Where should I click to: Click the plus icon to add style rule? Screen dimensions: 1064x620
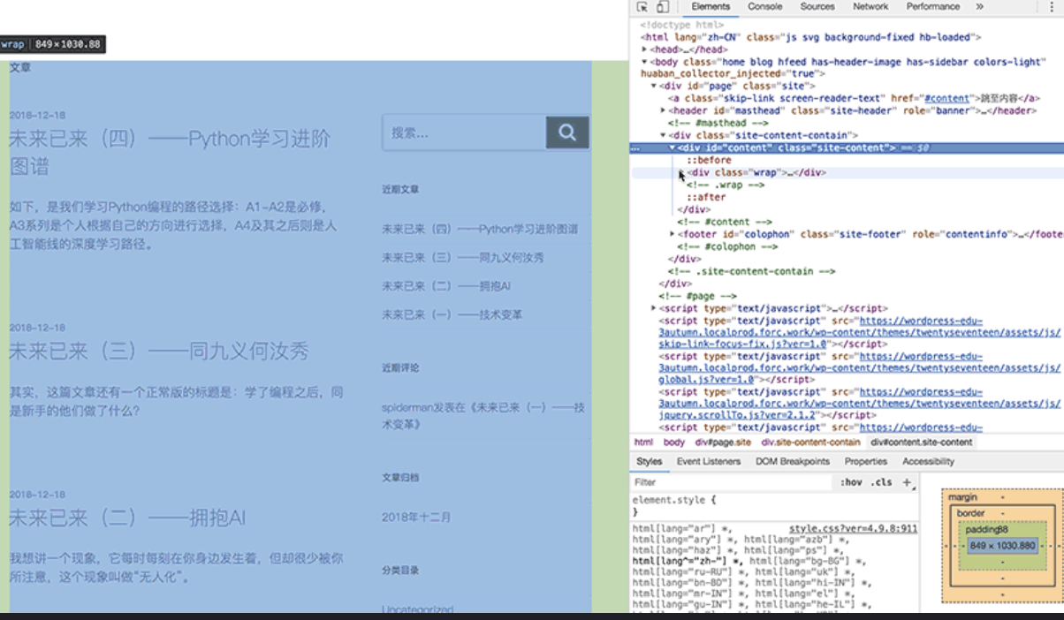(x=907, y=482)
